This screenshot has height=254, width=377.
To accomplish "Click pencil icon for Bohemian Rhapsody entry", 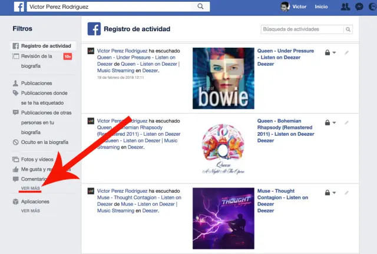I will [347, 123].
